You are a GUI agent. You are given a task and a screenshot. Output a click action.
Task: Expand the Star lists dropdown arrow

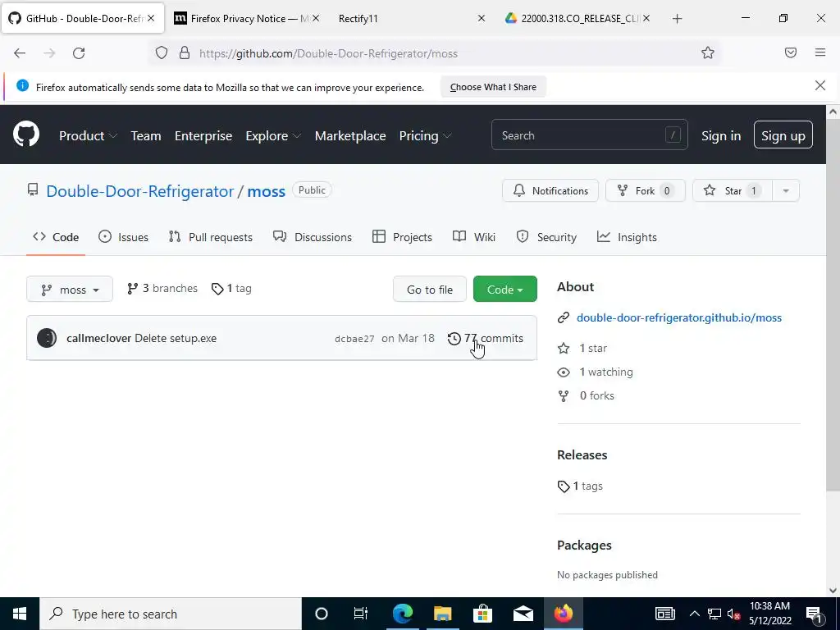point(785,190)
